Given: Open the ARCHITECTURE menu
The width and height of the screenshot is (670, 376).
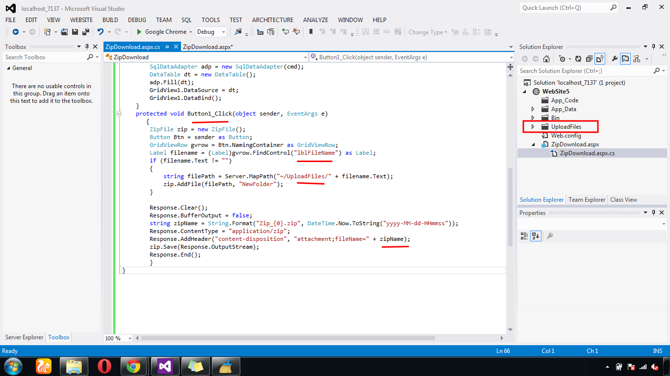Looking at the screenshot, I should point(273,20).
